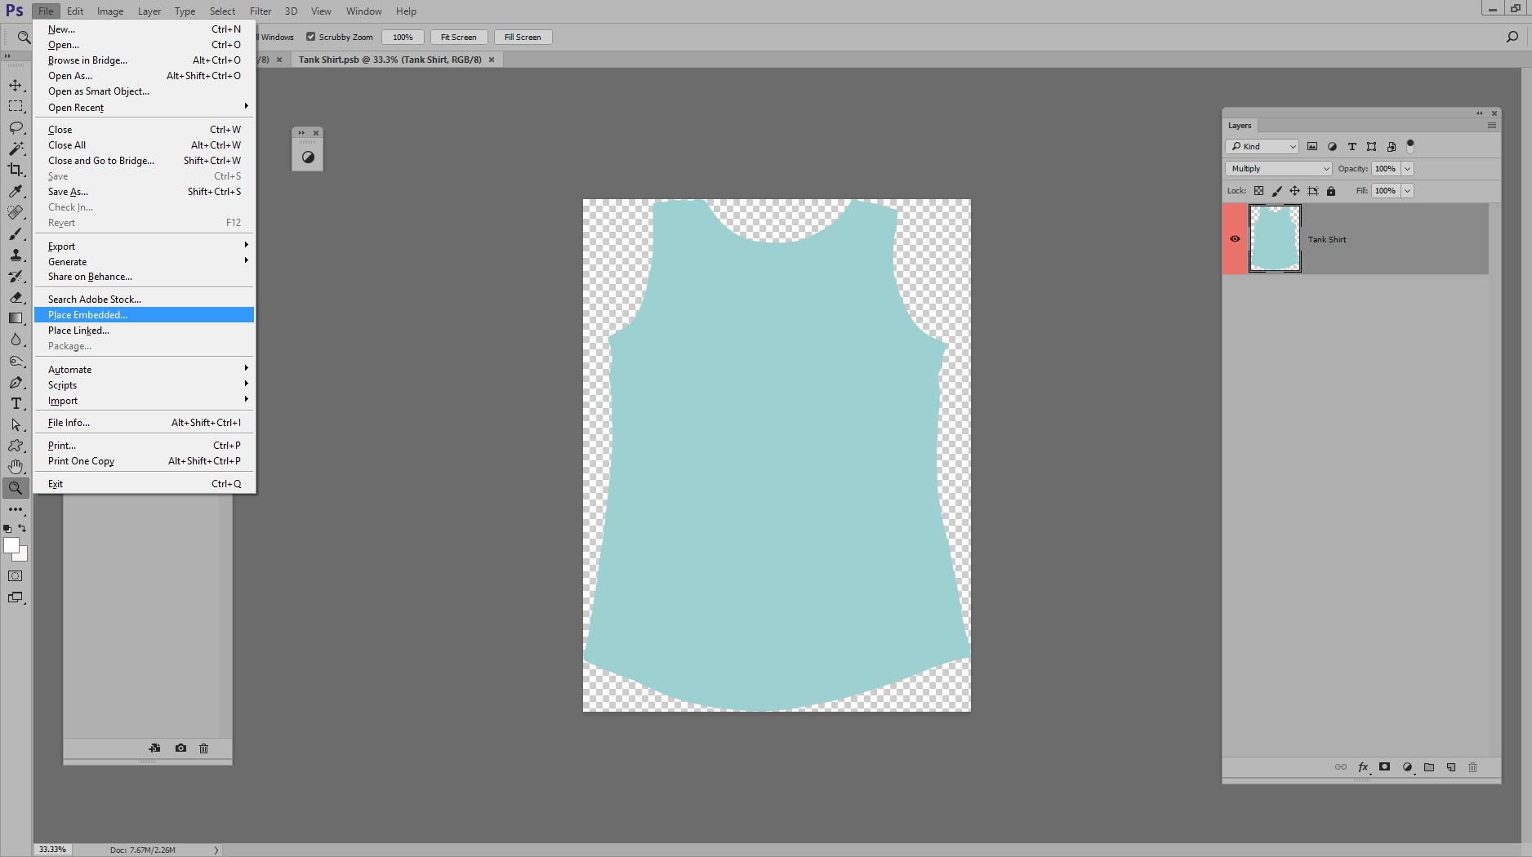Click the Create new layer icon
Image resolution: width=1532 pixels, height=857 pixels.
click(x=1451, y=767)
